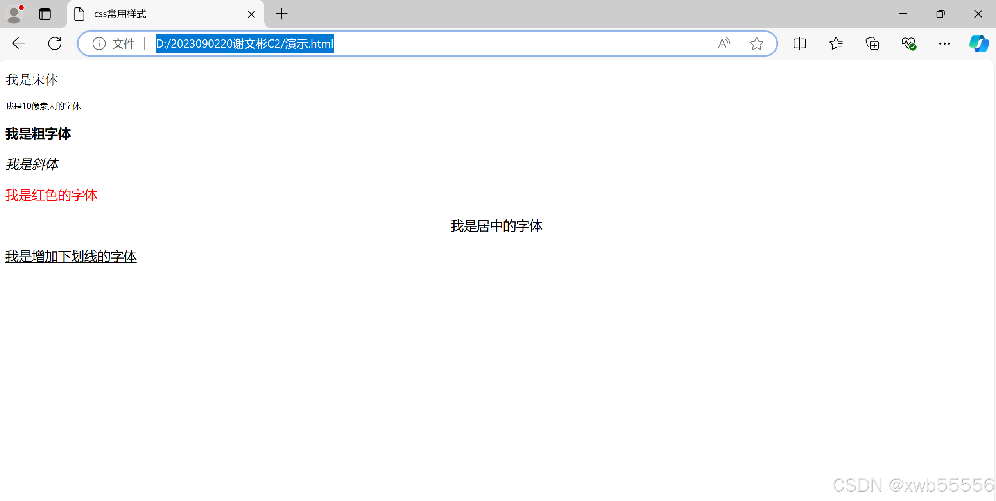Open tab actions menu icon
Image resolution: width=996 pixels, height=501 pixels.
tap(45, 14)
